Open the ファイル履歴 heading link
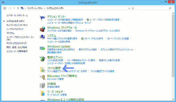The width and height of the screenshot is (176, 102). coord(54,68)
